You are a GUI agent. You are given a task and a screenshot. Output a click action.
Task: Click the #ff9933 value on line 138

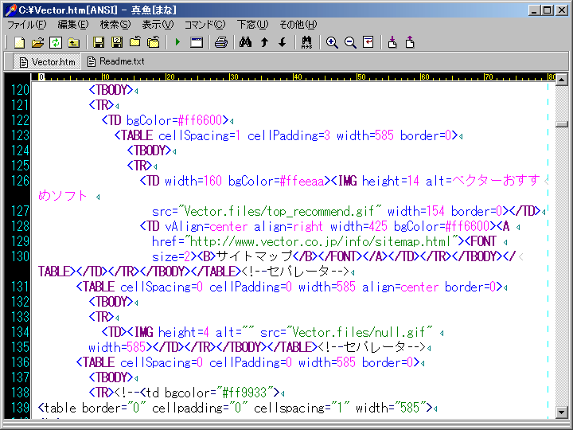pos(244,393)
